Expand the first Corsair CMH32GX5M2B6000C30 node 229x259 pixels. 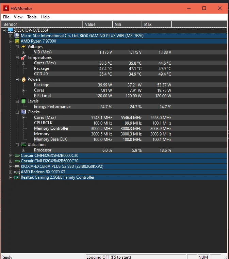[x=11, y=156]
